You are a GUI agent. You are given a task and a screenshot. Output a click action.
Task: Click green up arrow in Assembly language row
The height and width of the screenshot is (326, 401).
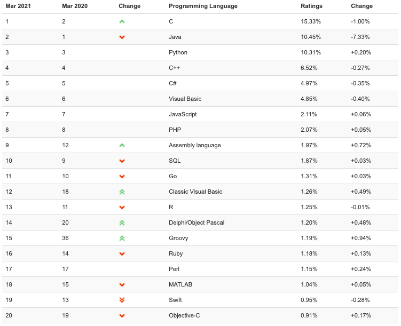[122, 145]
